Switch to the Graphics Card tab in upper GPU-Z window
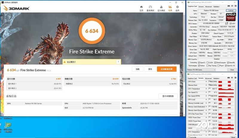This screenshot has height=138, width=239. point(192,6)
